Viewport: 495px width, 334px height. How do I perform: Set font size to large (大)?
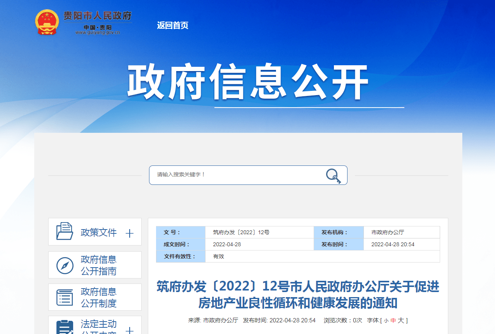coord(401,320)
